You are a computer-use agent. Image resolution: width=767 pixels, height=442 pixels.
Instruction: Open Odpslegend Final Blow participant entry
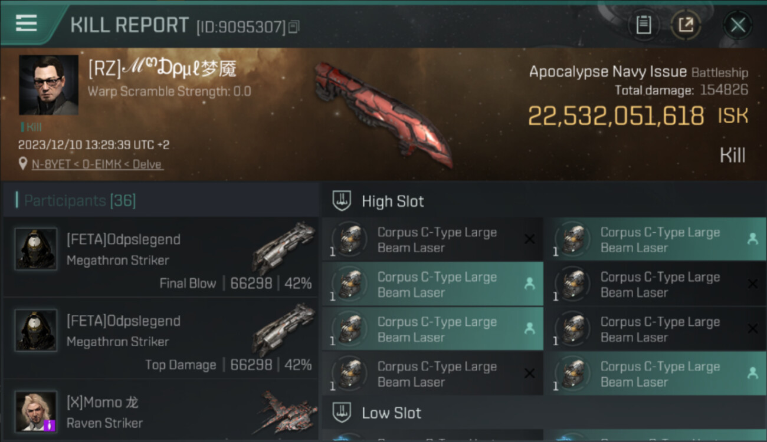point(160,257)
